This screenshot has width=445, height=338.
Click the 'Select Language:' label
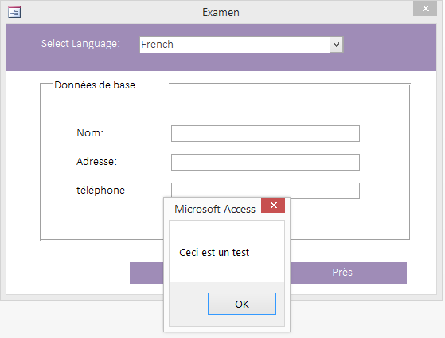pyautogui.click(x=80, y=44)
